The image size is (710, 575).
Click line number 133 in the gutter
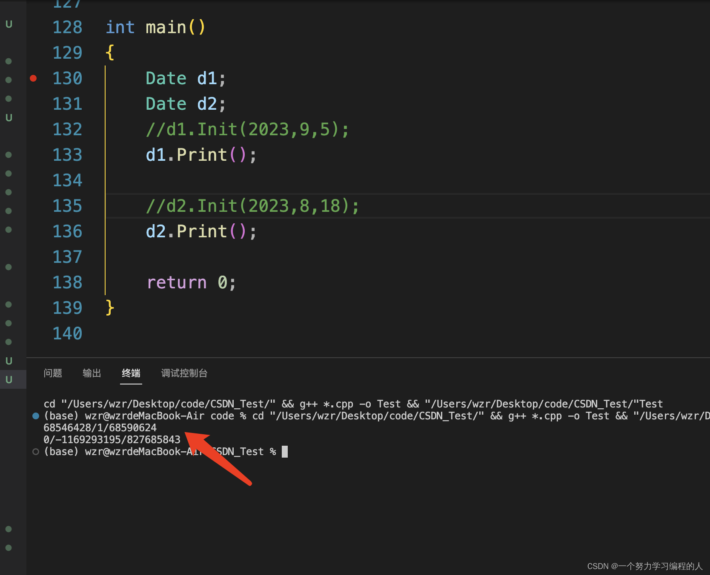(67, 155)
